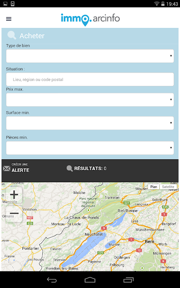Viewport: 180px width, 288px height.
Task: Zoom out on the map
Action: 14,214
